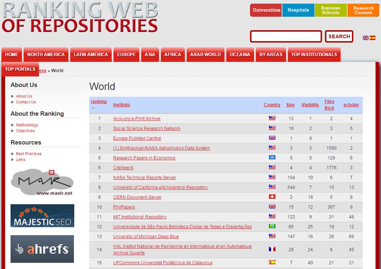Open the PhilPapers entry

pyautogui.click(x=124, y=207)
